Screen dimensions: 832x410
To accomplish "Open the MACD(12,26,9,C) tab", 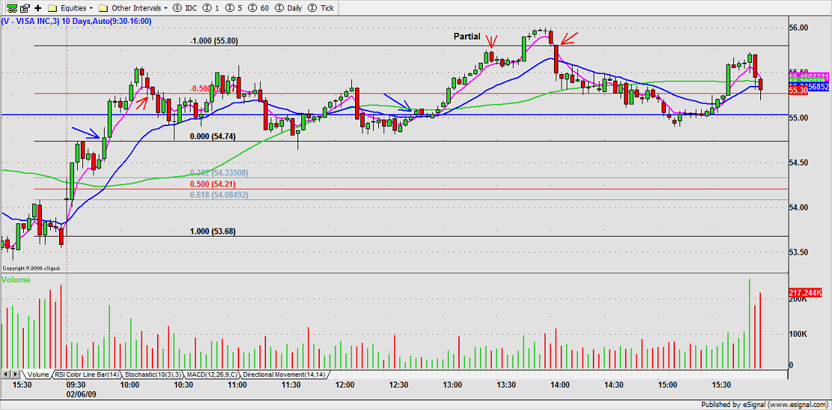I will click(212, 374).
